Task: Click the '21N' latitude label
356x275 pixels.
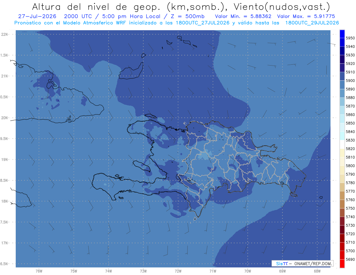Action: (5, 76)
